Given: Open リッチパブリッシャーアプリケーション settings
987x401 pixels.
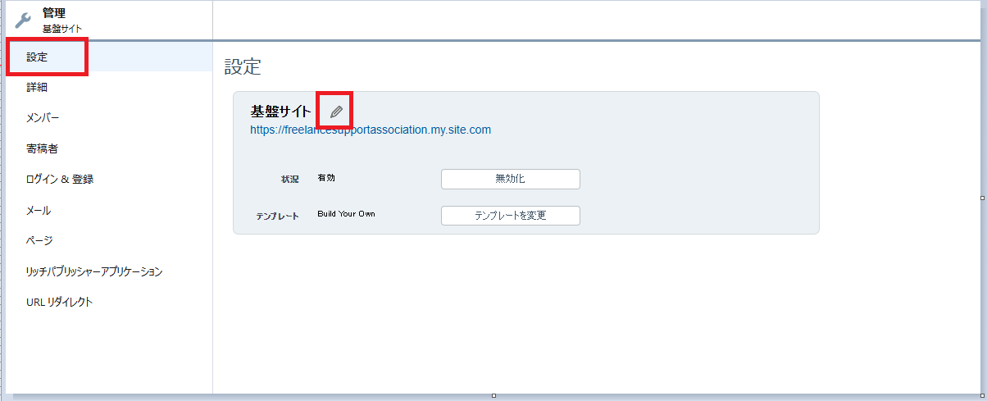Looking at the screenshot, I should click(x=94, y=271).
